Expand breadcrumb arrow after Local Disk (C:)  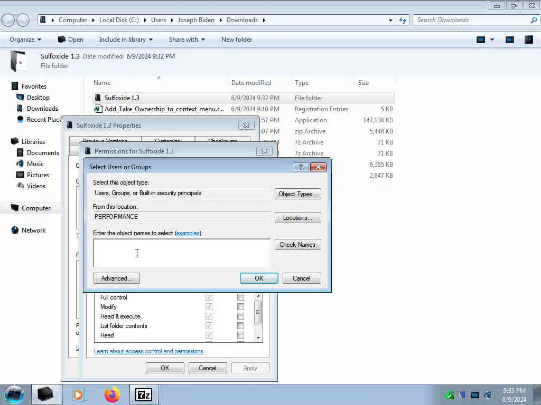pyautogui.click(x=145, y=21)
